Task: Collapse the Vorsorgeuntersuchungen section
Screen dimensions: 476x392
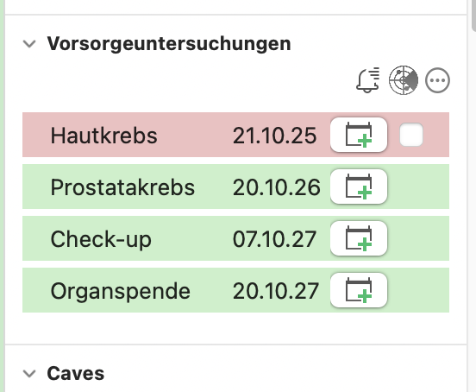Action: click(29, 44)
